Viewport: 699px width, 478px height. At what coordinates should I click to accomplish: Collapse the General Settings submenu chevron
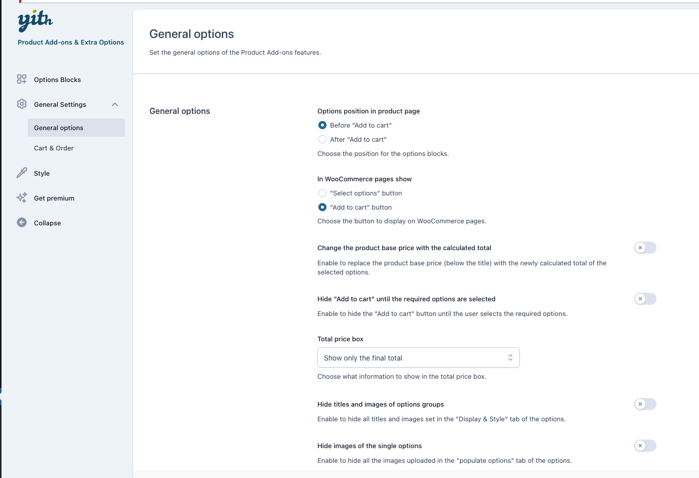(x=115, y=104)
